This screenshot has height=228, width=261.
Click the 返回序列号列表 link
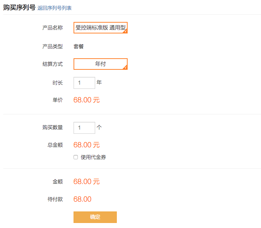[54, 8]
